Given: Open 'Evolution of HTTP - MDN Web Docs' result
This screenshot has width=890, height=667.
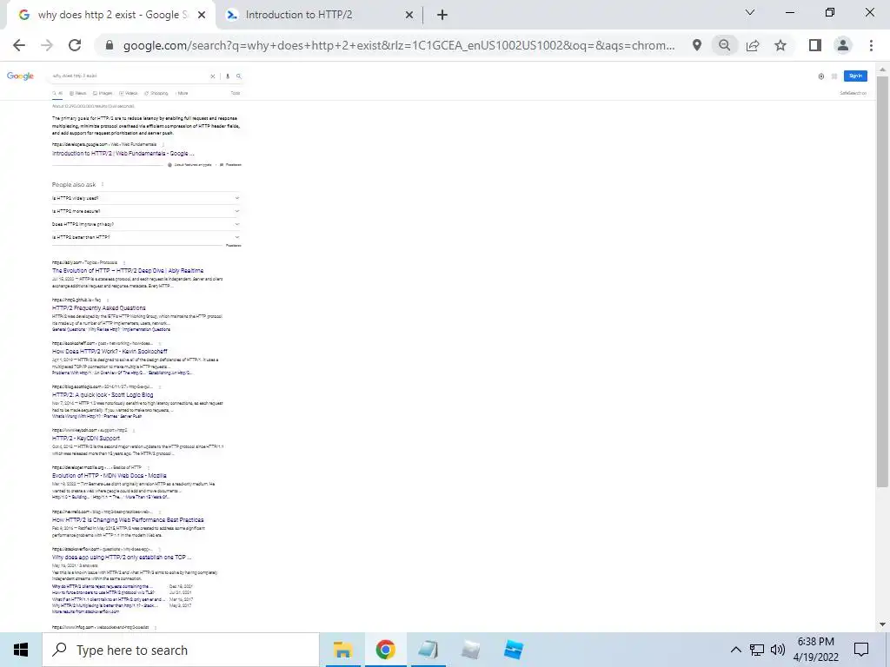Looking at the screenshot, I should (x=109, y=475).
